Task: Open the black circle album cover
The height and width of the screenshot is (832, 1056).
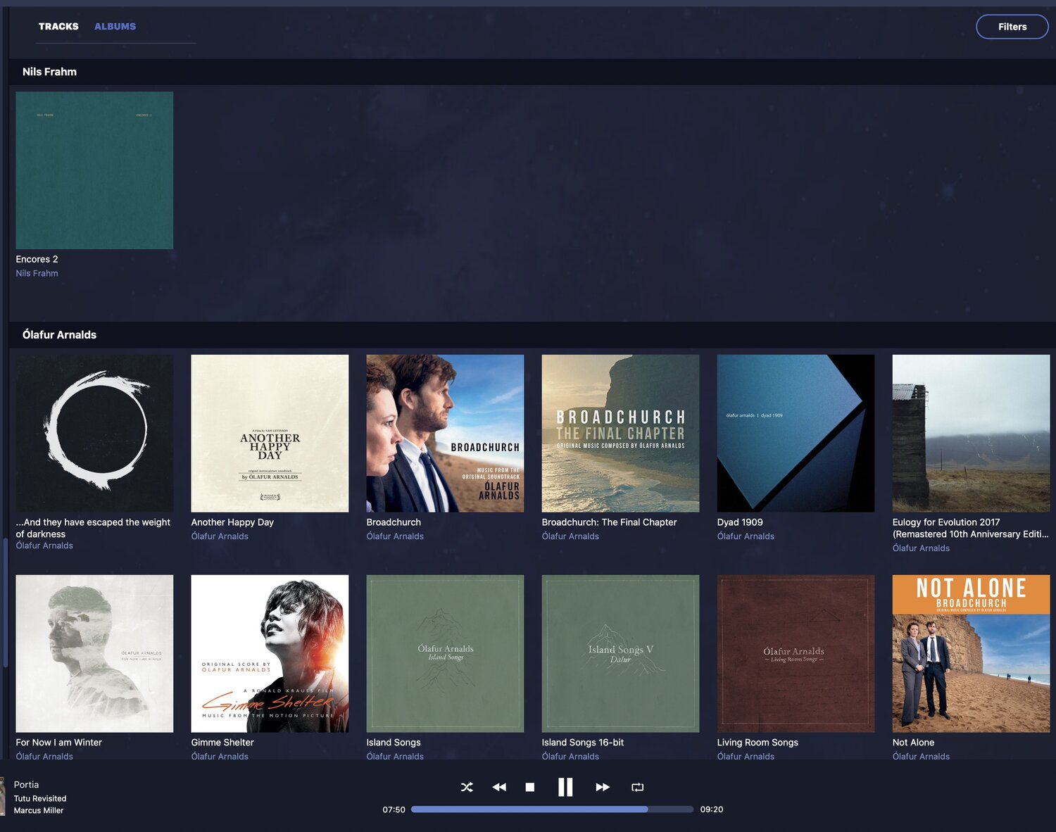Action: (x=94, y=434)
